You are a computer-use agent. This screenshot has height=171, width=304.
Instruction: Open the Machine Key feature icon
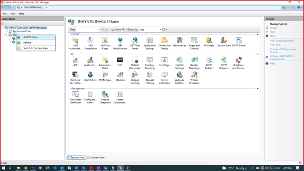pos(179,41)
